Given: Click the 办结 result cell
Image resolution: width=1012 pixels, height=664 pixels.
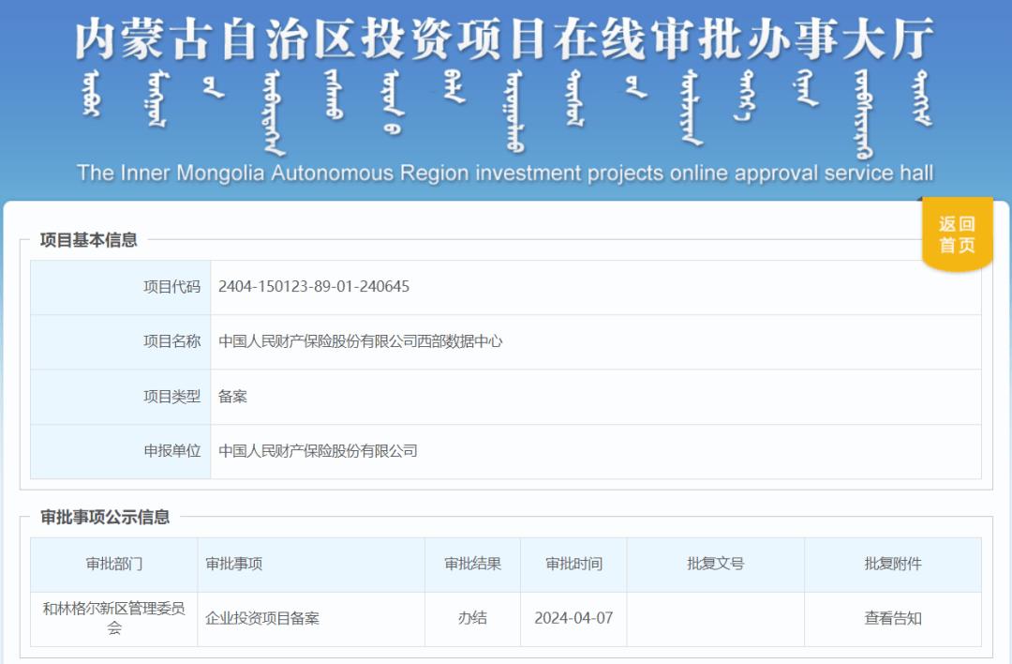Looking at the screenshot, I should 472,619.
